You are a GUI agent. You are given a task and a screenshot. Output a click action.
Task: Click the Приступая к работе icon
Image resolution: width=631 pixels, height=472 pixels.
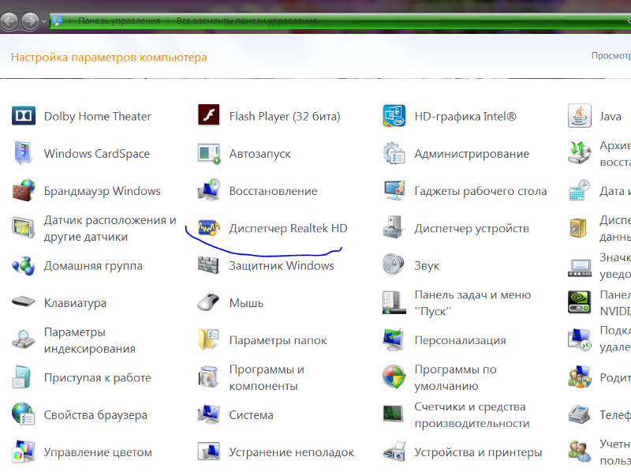(22, 377)
